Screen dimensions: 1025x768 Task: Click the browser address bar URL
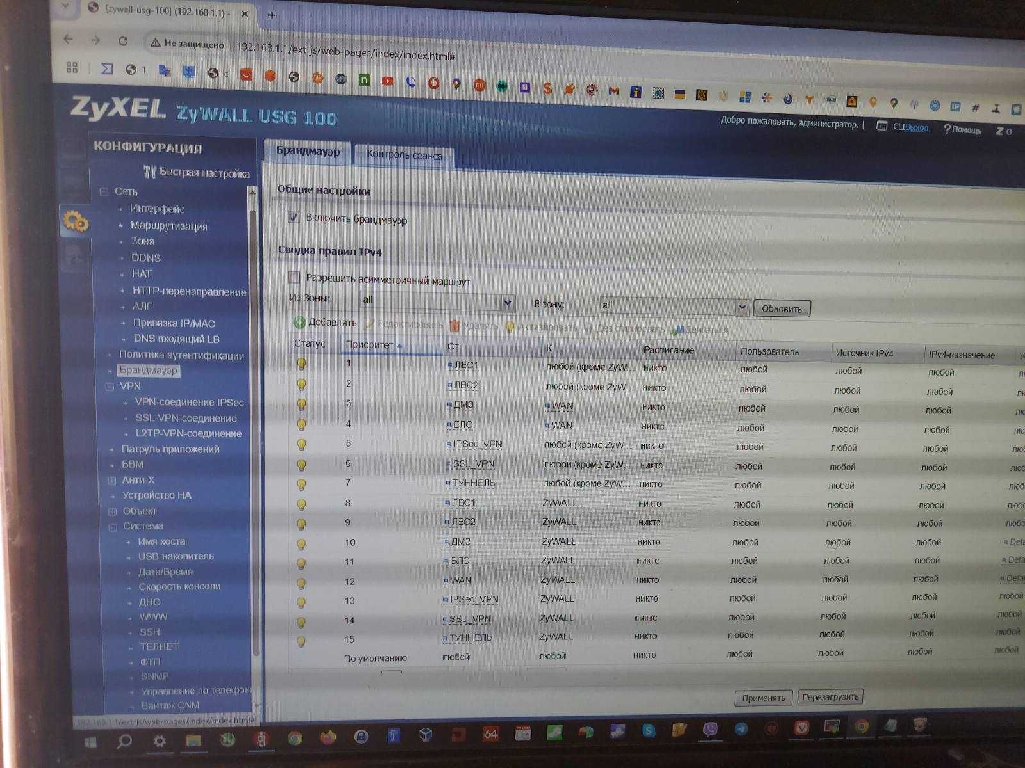(346, 52)
